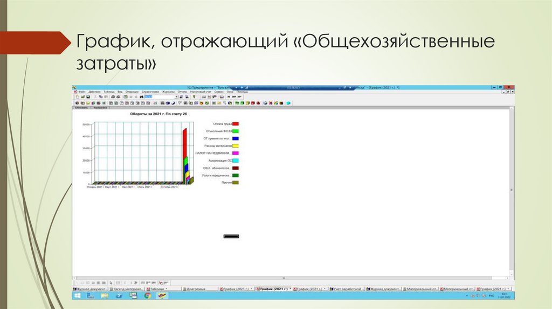The image size is (552, 309).
Task: Click the magenta НАЛОГ НА НЕДВИЖИМ legend swatch
Action: pyautogui.click(x=235, y=153)
